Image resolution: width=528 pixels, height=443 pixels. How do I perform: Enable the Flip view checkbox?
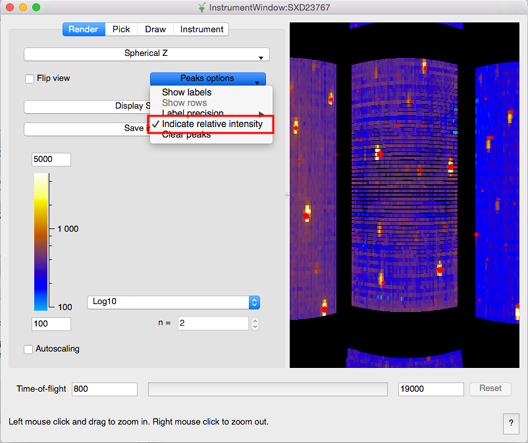point(30,79)
